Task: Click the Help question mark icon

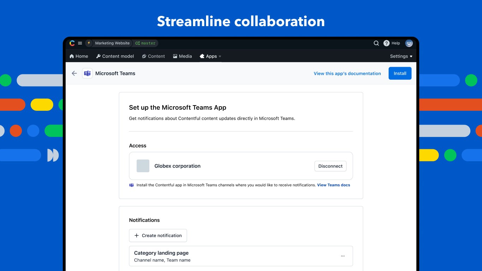Action: 387,43
